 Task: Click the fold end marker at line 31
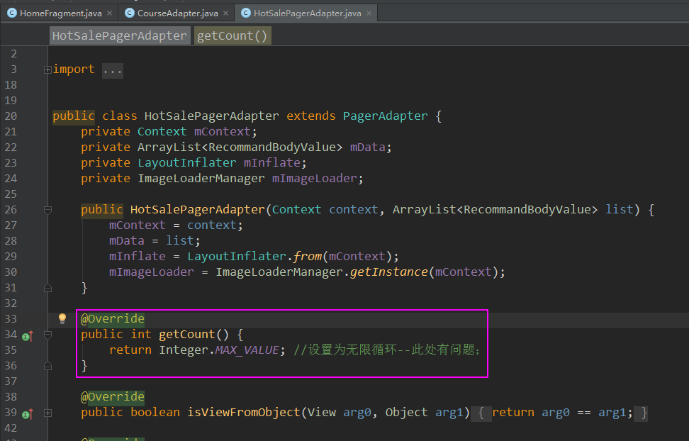pos(47,288)
